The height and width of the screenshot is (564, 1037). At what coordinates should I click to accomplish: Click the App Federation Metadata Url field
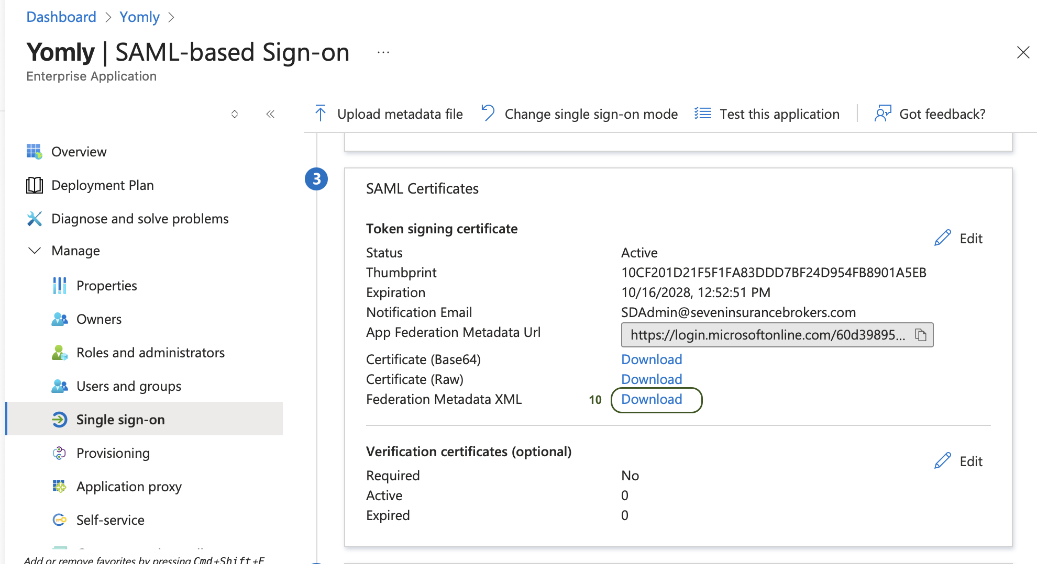click(x=767, y=335)
